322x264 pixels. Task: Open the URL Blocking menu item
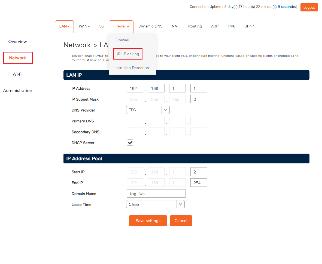tap(127, 54)
